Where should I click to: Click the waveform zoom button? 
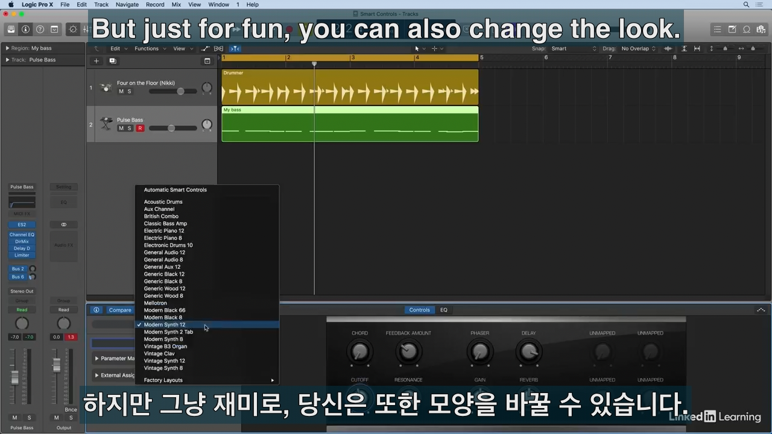[x=668, y=49]
